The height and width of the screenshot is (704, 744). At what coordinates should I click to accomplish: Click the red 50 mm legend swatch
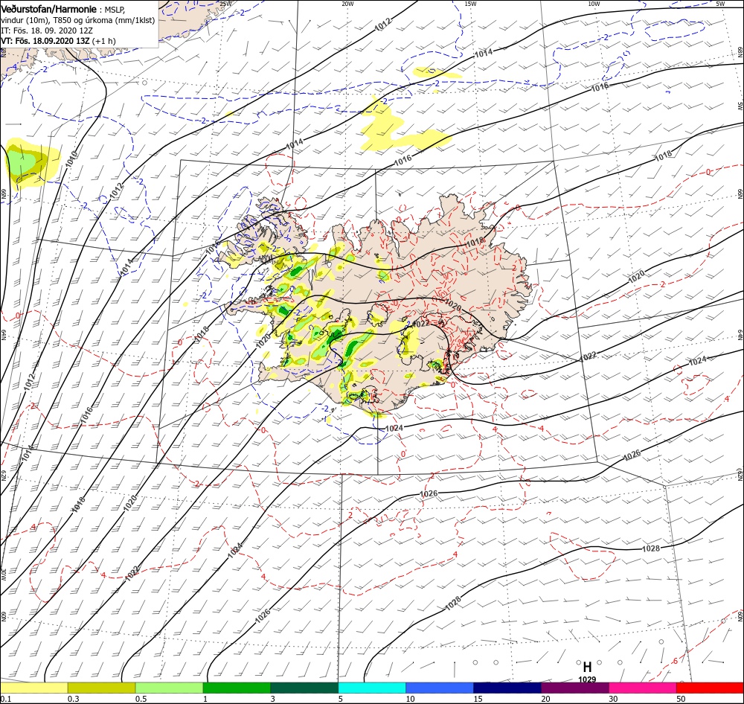click(x=710, y=688)
